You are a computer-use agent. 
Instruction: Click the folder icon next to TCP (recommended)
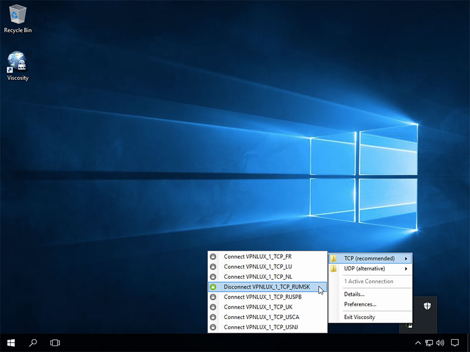[334, 258]
